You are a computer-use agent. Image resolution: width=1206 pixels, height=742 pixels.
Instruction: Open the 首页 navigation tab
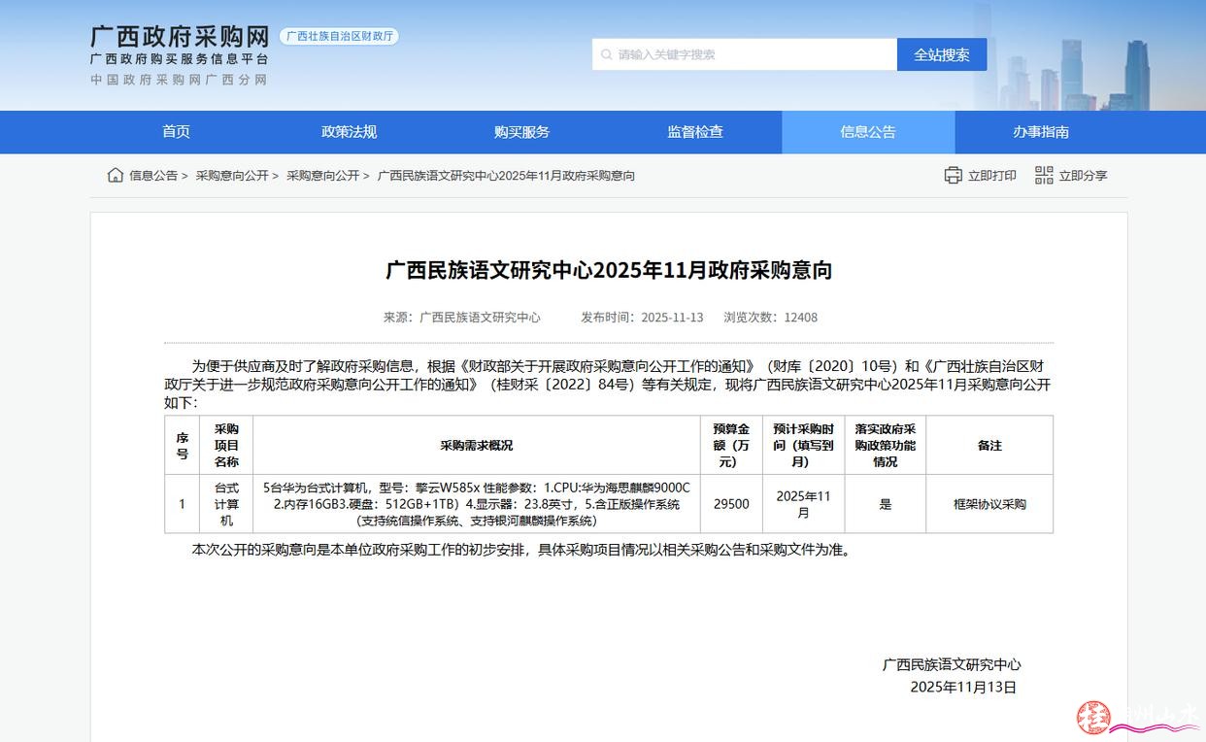point(176,132)
